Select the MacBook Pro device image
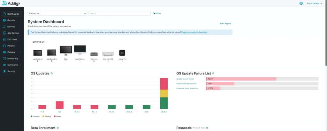The width and height of the screenshot is (327, 131). pyautogui.click(x=52, y=53)
